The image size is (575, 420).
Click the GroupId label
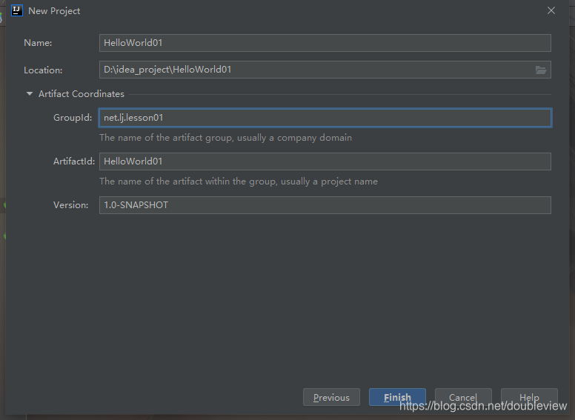coord(73,118)
